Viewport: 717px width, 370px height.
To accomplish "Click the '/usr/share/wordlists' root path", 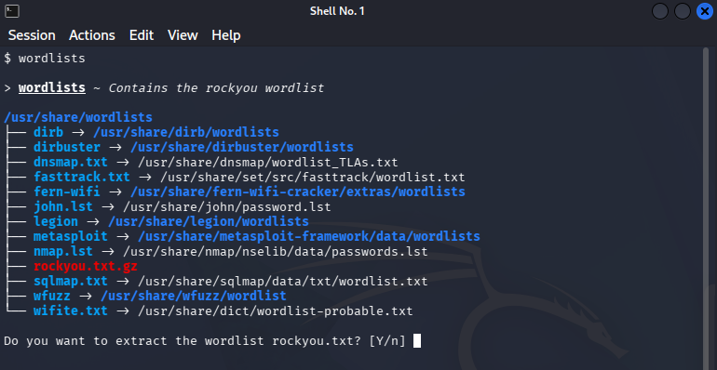I will click(77, 117).
